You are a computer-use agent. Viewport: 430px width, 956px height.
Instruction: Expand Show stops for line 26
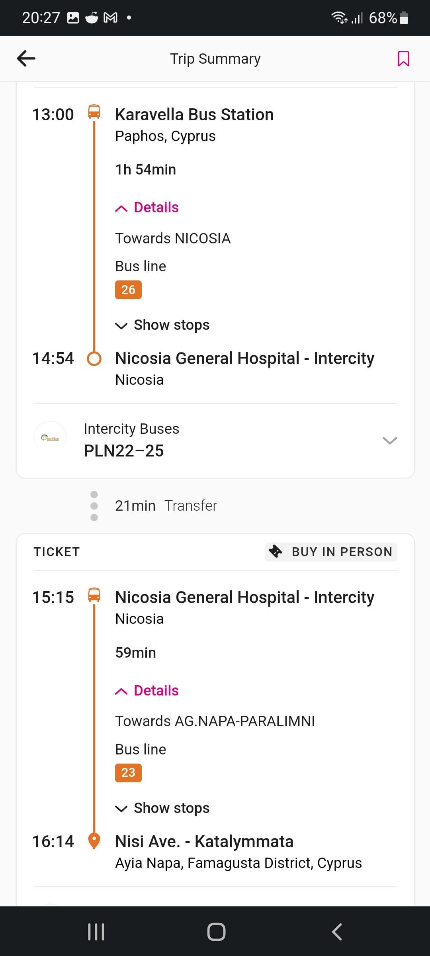(162, 325)
